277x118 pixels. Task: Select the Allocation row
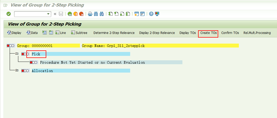pyautogui.click(x=81, y=71)
